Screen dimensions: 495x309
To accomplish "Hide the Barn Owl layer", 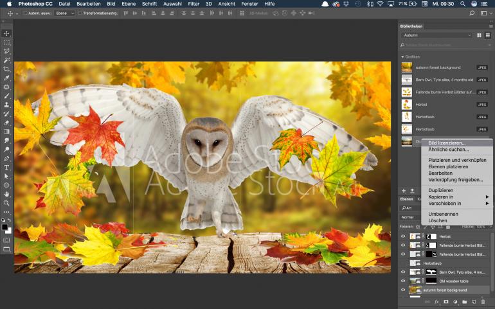I will tap(403, 272).
